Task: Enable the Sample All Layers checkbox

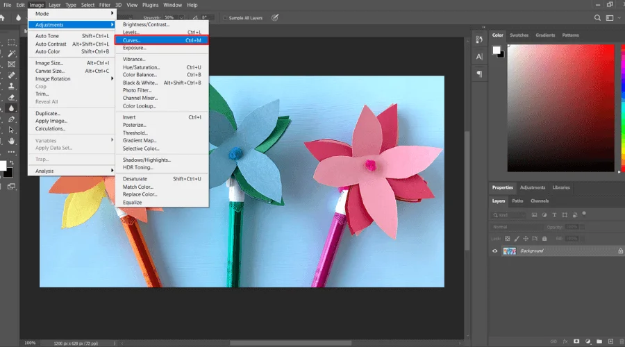Action: pyautogui.click(x=225, y=18)
